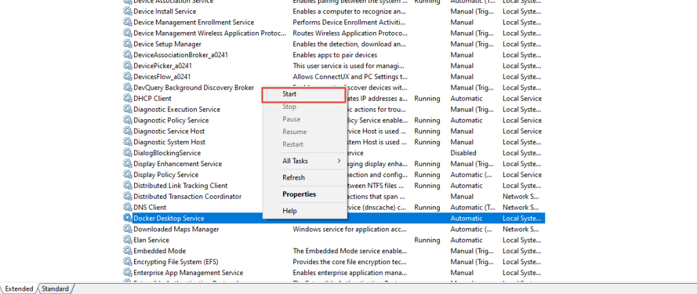Click gear icon for DialogBlockingService
Image resolution: width=697 pixels, height=294 pixels.
pos(127,153)
